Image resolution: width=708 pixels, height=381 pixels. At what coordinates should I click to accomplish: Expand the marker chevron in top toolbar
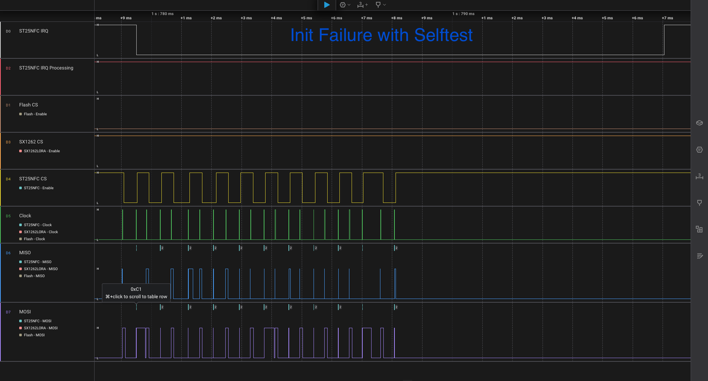[384, 5]
